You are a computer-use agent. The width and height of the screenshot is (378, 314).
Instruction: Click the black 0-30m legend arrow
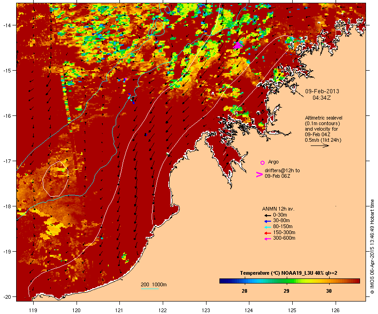(267, 215)
